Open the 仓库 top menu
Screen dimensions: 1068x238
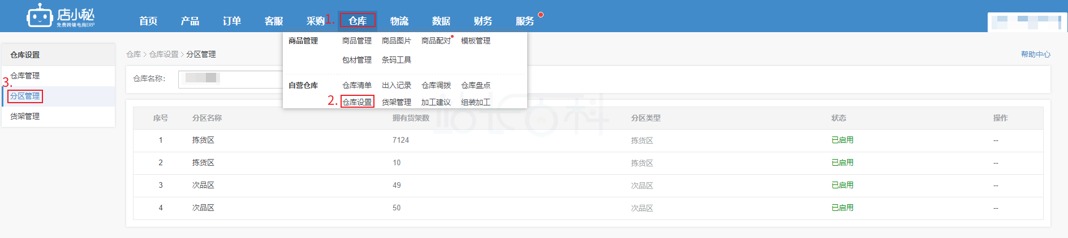pyautogui.click(x=358, y=21)
